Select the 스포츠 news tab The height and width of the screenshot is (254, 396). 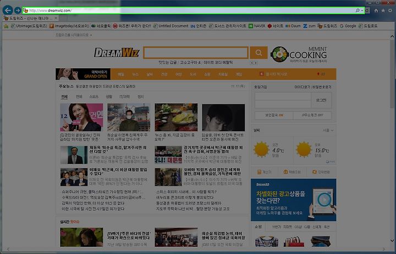(94, 97)
